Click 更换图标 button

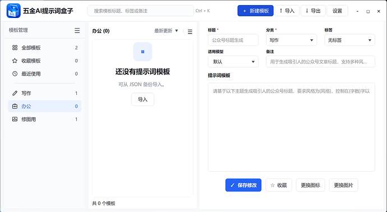click(x=311, y=185)
